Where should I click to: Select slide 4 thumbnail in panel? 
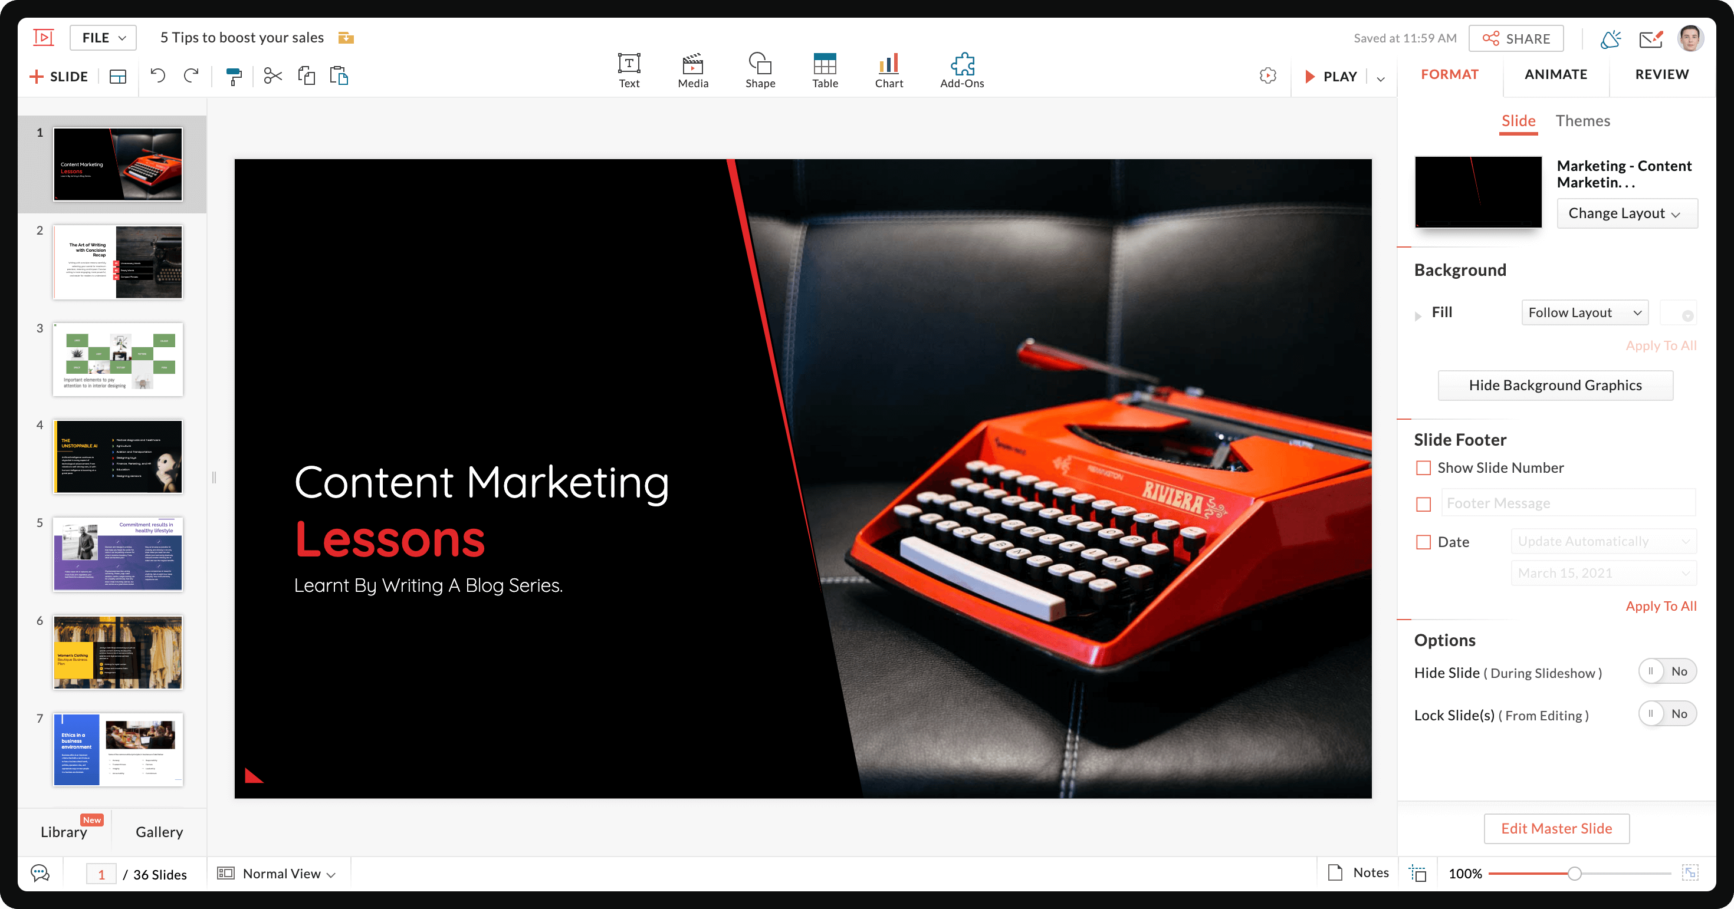[x=118, y=457]
